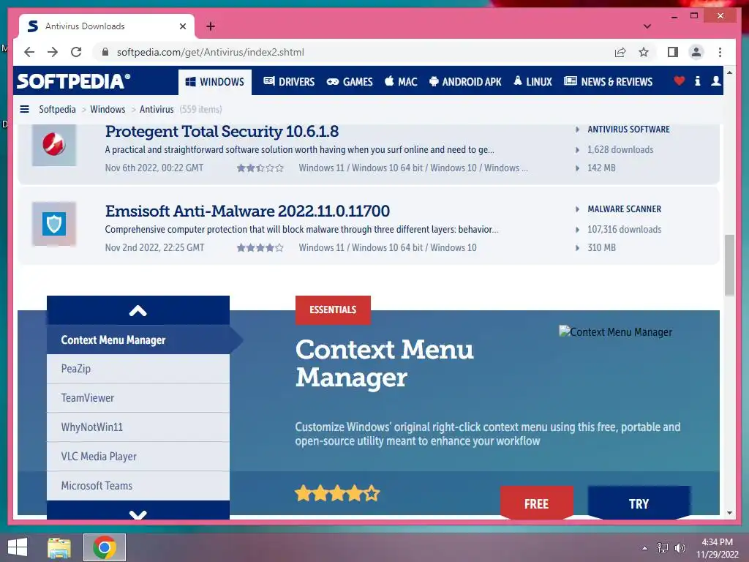Select Microsoft Teams in essentials list

click(138, 486)
